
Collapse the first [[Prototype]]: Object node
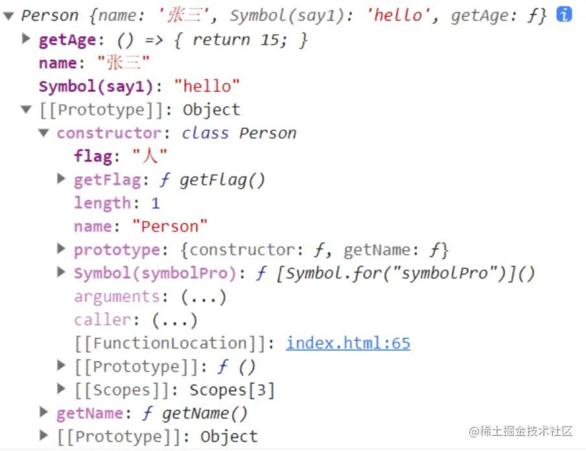click(26, 110)
